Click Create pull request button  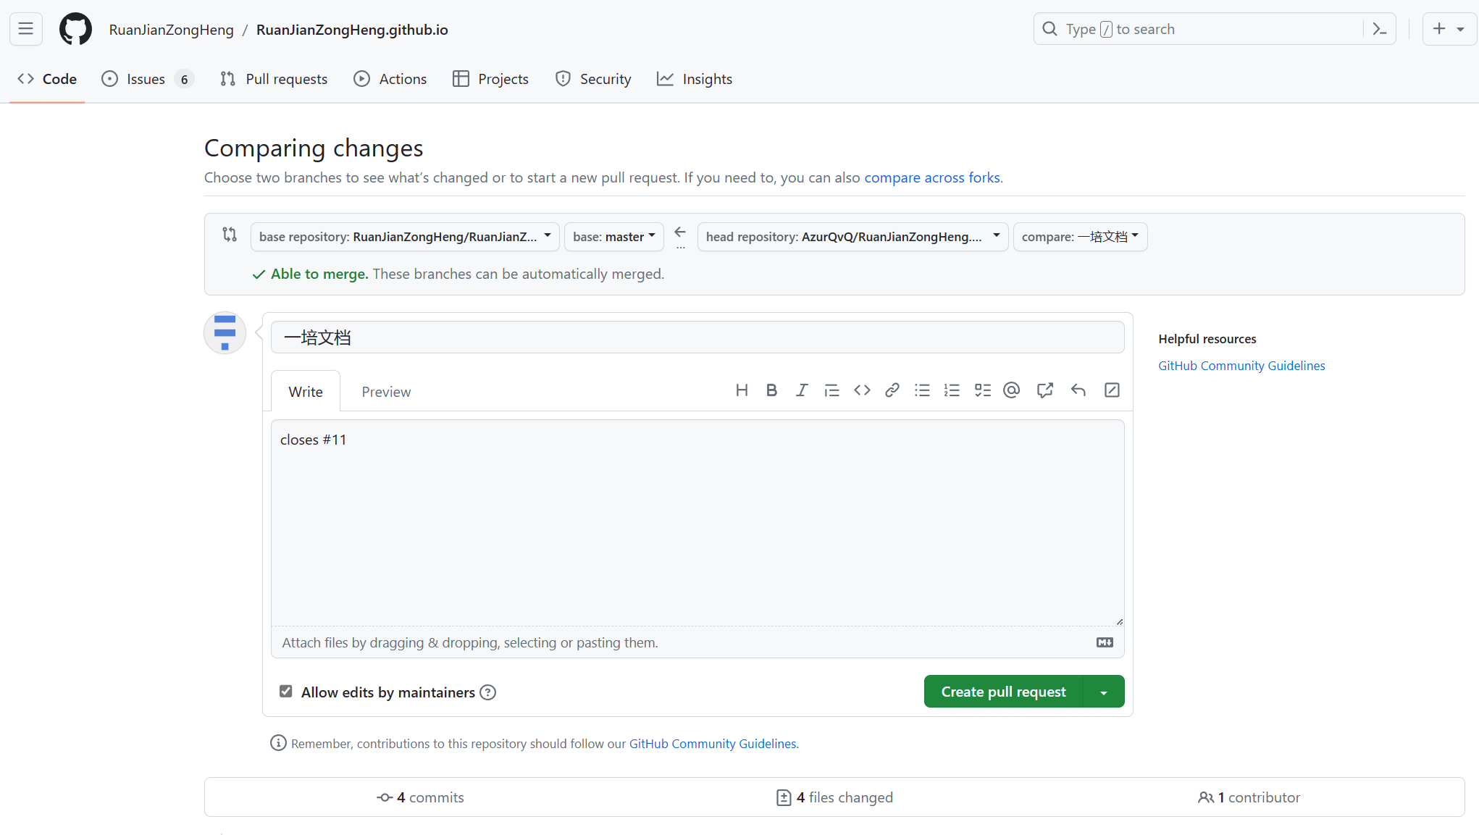point(1003,692)
